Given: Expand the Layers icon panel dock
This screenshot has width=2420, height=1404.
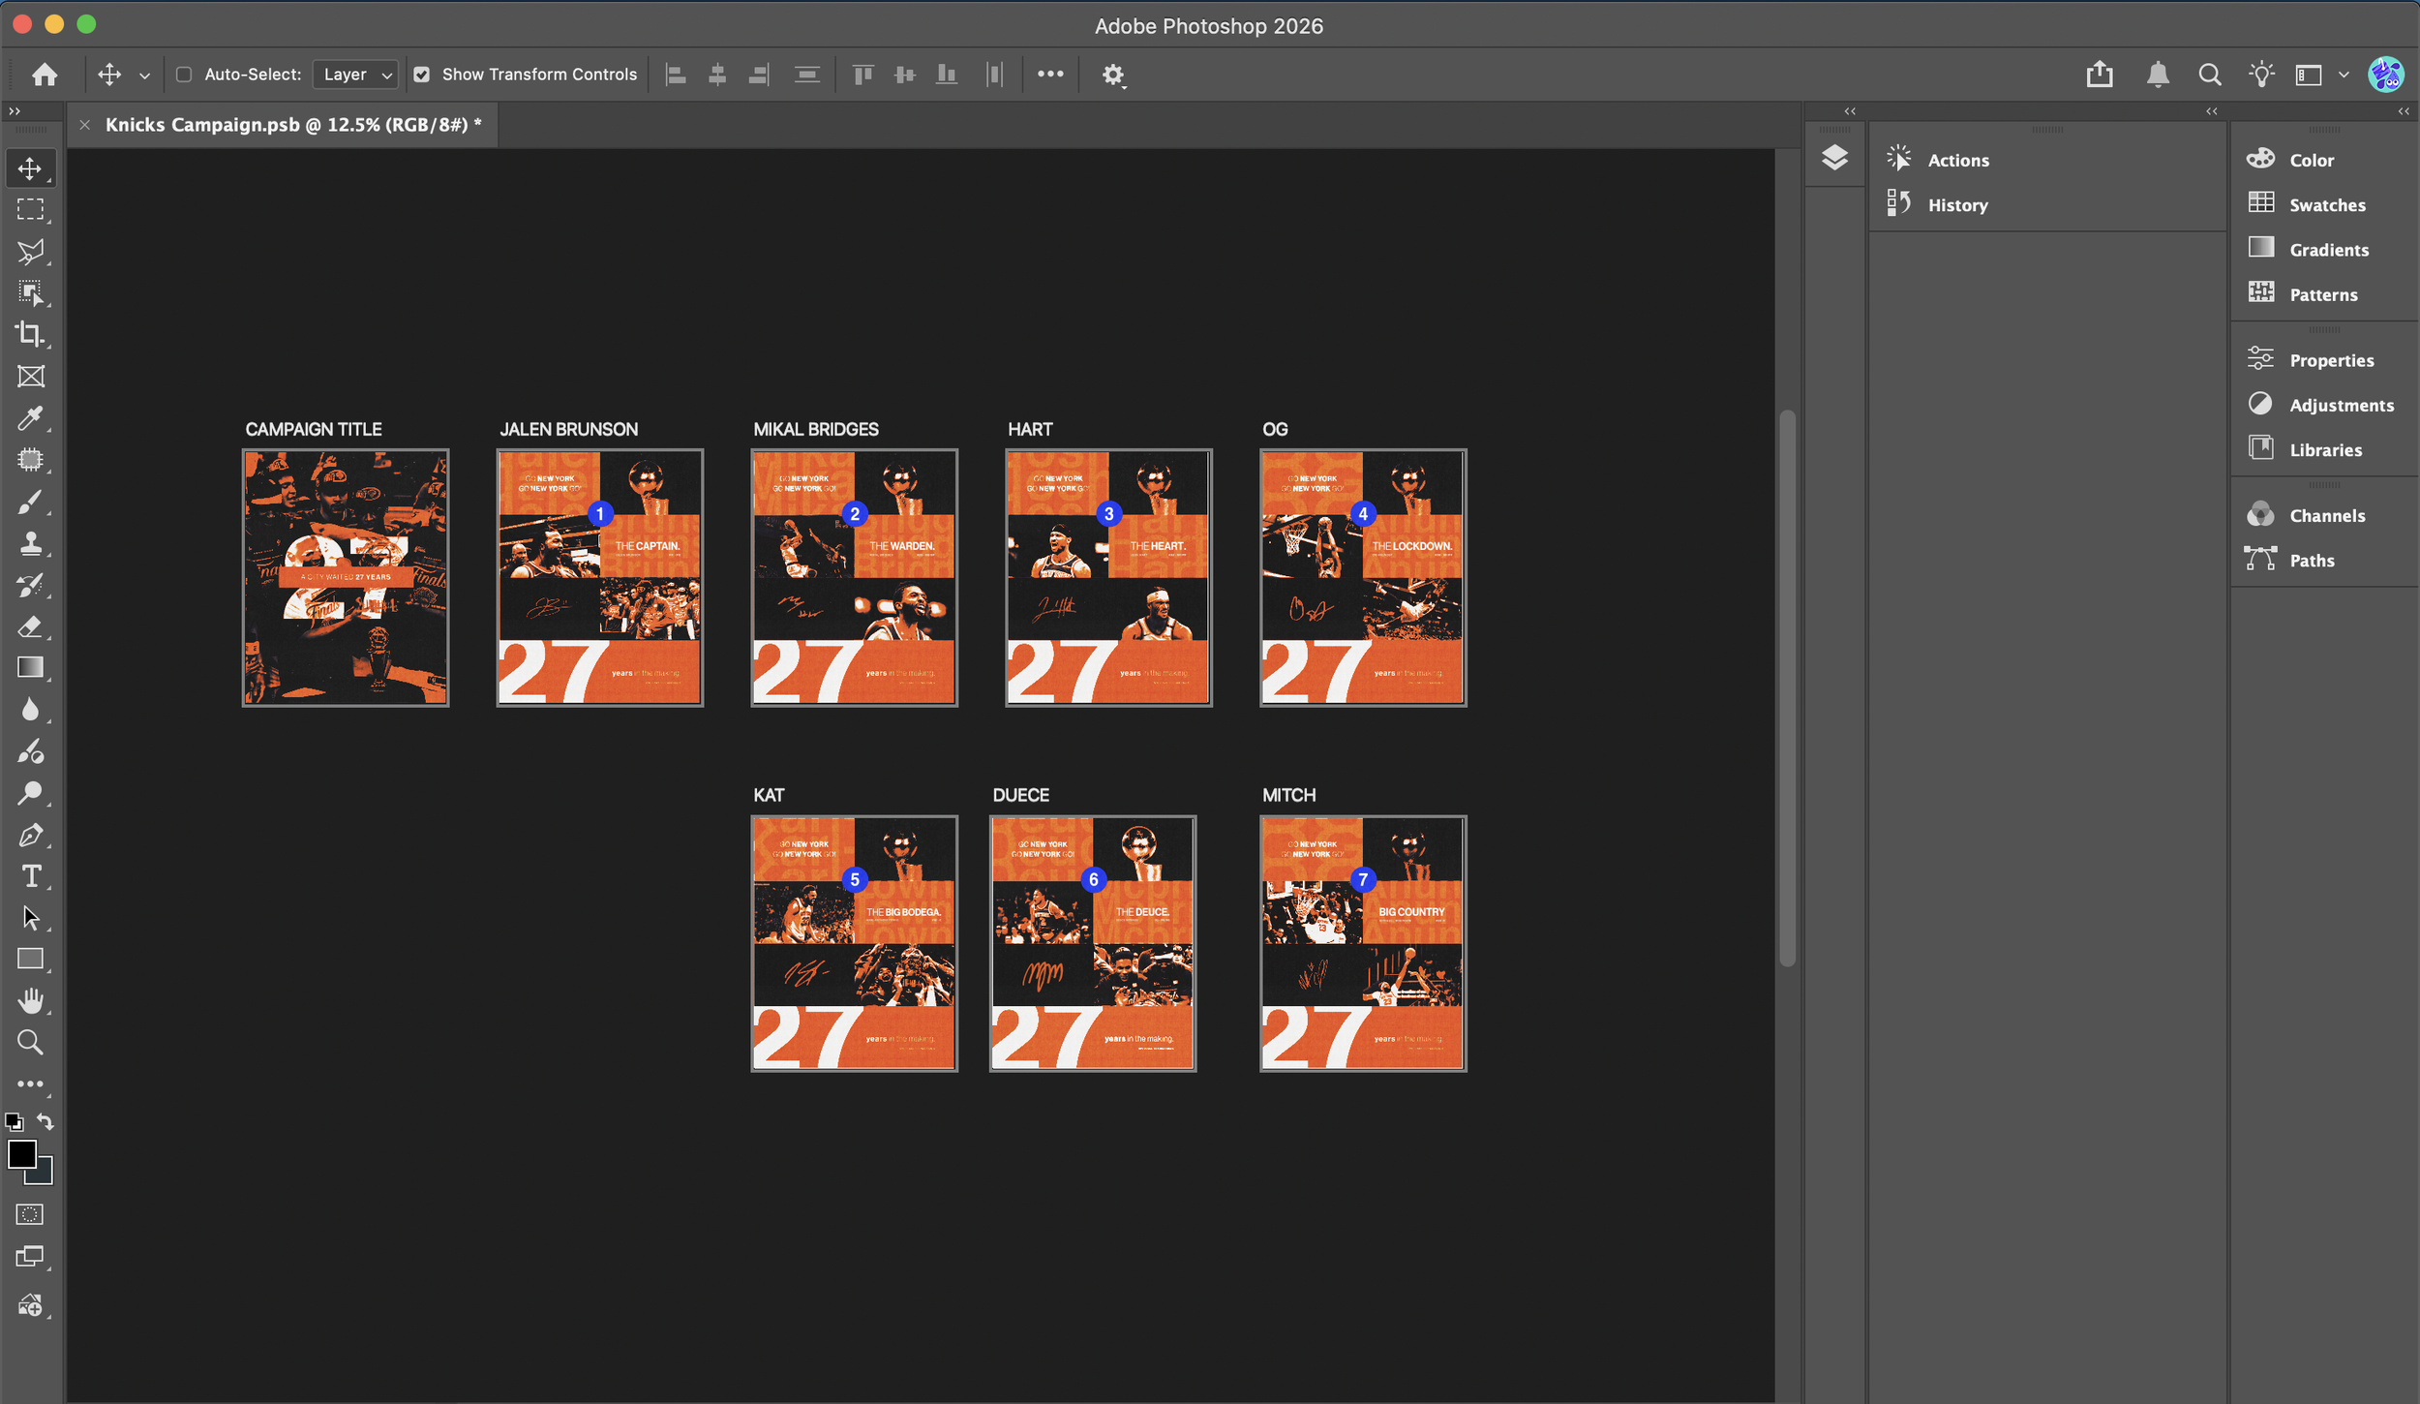Looking at the screenshot, I should tap(1850, 111).
